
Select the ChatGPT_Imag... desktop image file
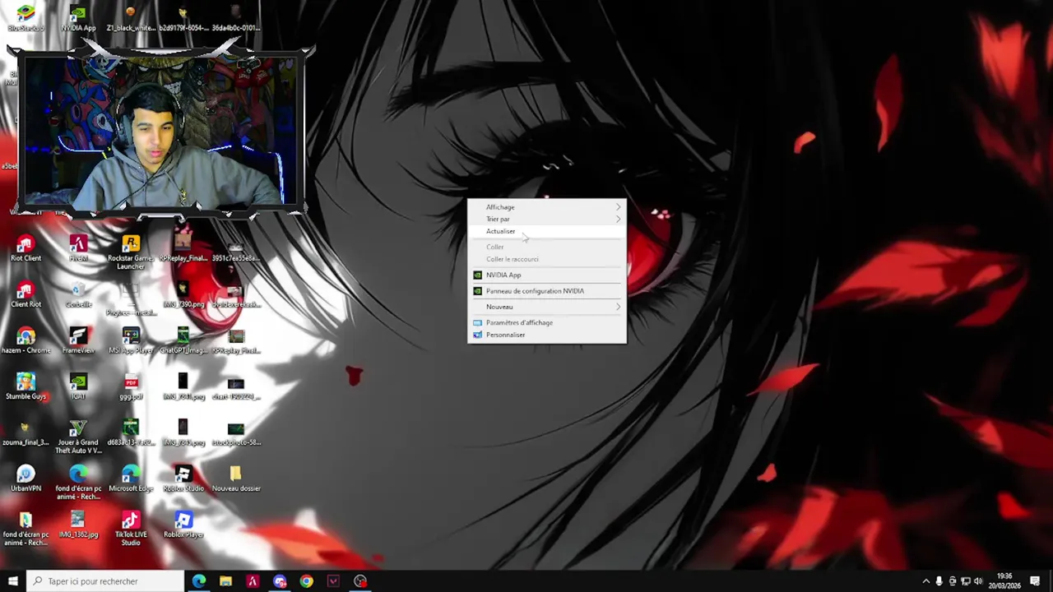(x=183, y=340)
